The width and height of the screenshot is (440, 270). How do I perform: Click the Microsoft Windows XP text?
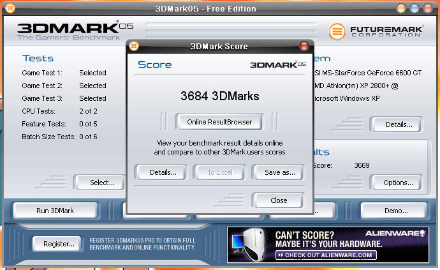click(347, 98)
